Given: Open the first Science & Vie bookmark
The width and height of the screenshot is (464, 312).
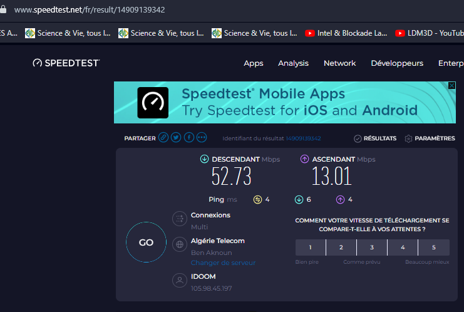Looking at the screenshot, I should pyautogui.click(x=68, y=33).
